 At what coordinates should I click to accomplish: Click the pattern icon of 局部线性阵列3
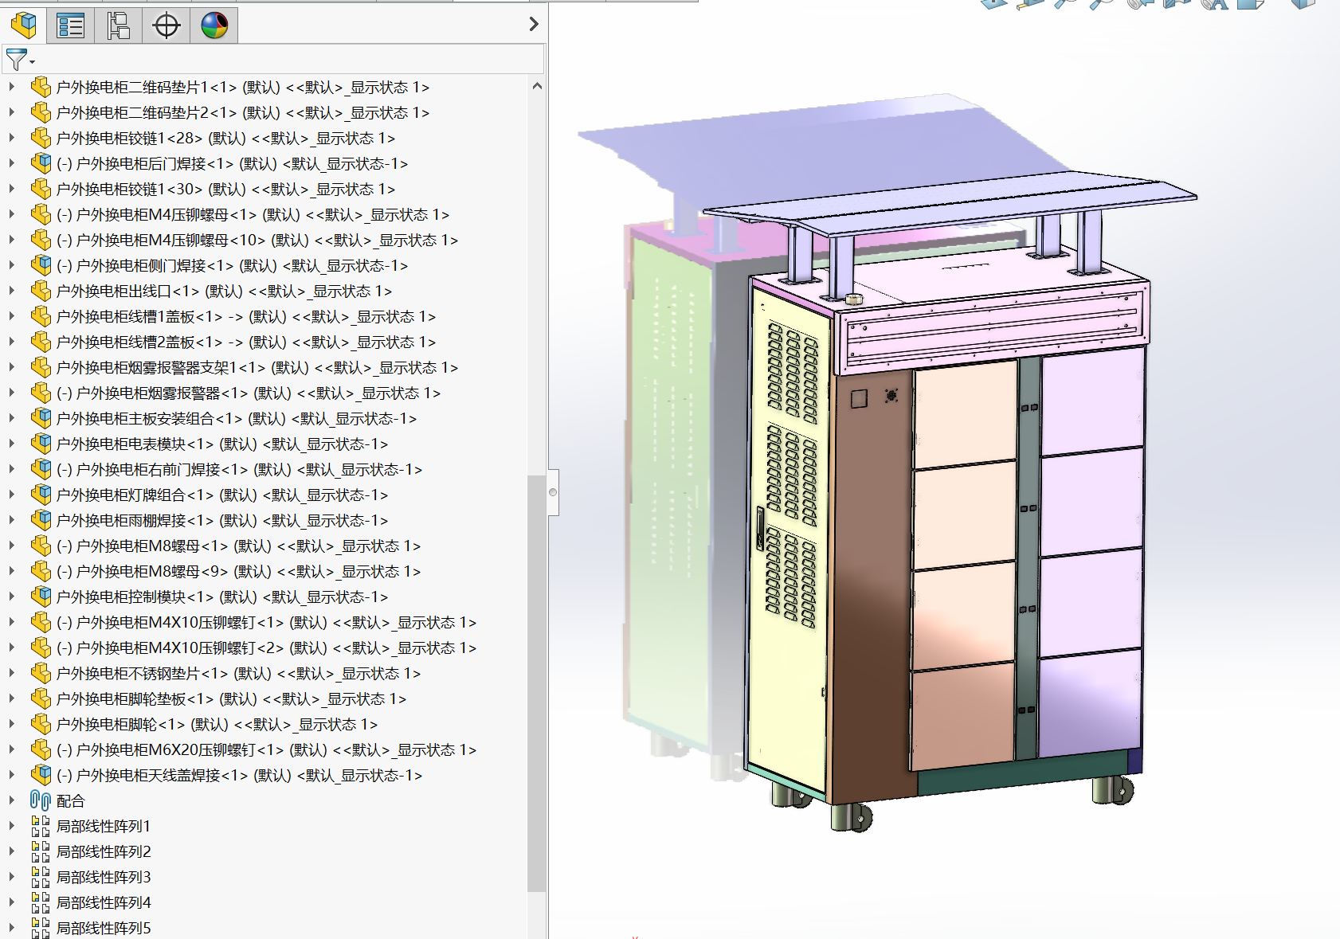[x=41, y=877]
